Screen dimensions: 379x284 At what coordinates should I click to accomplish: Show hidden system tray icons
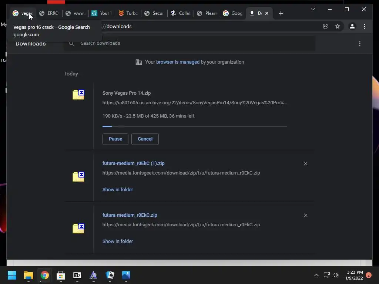click(x=316, y=275)
